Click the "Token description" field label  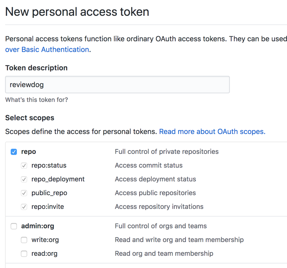click(x=36, y=68)
